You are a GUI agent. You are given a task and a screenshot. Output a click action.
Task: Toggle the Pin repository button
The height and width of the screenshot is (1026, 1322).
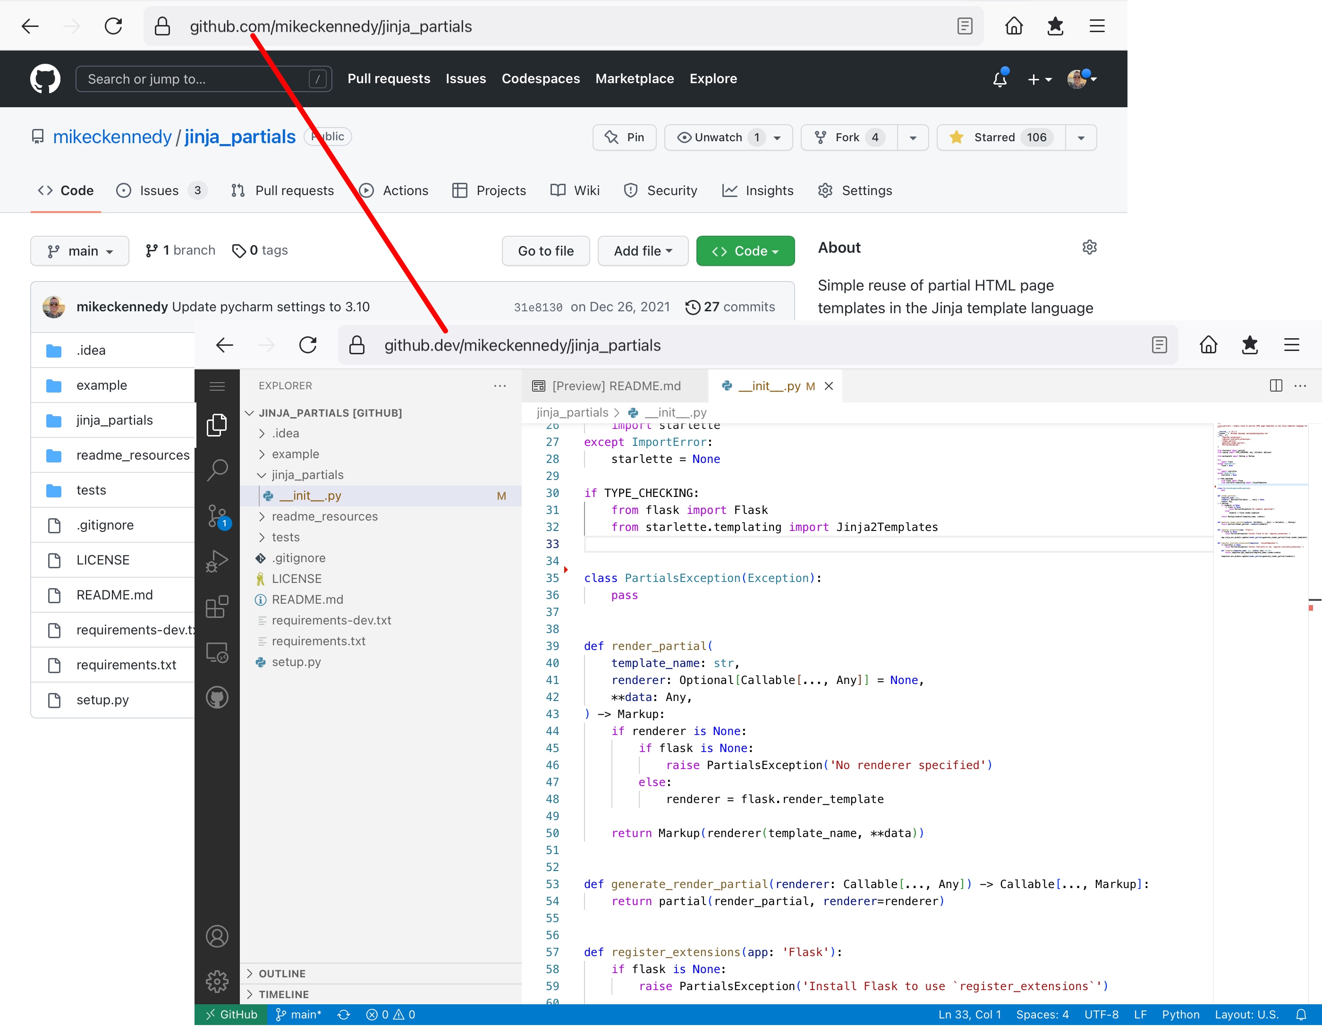click(624, 137)
